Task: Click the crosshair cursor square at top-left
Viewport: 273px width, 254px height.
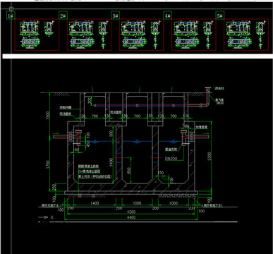Action: (11, 9)
